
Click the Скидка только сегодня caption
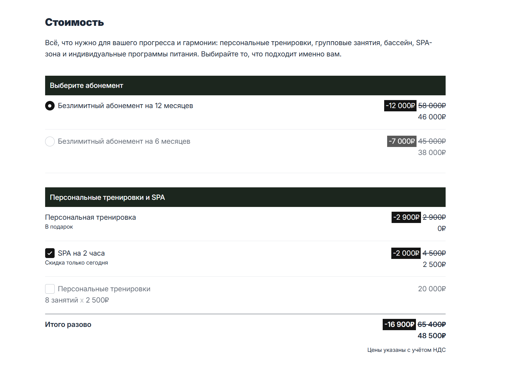click(76, 263)
